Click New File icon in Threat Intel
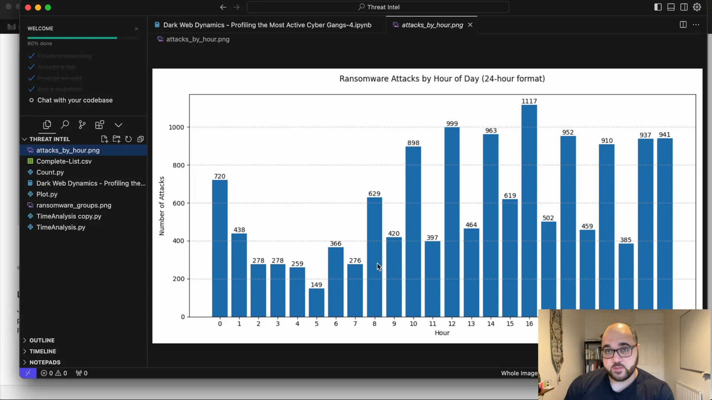The image size is (712, 400). (104, 139)
